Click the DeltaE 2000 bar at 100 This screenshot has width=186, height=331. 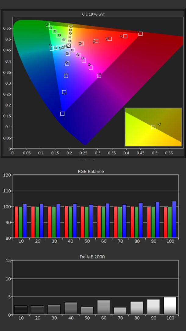(x=170, y=306)
